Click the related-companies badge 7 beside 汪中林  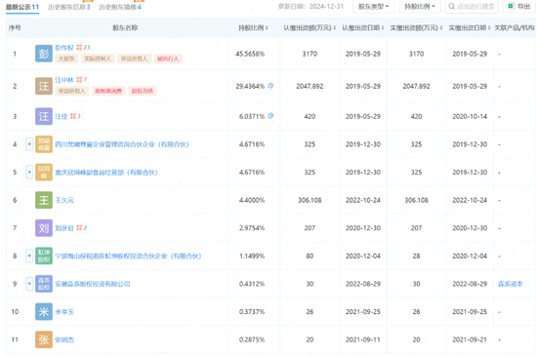click(x=81, y=79)
